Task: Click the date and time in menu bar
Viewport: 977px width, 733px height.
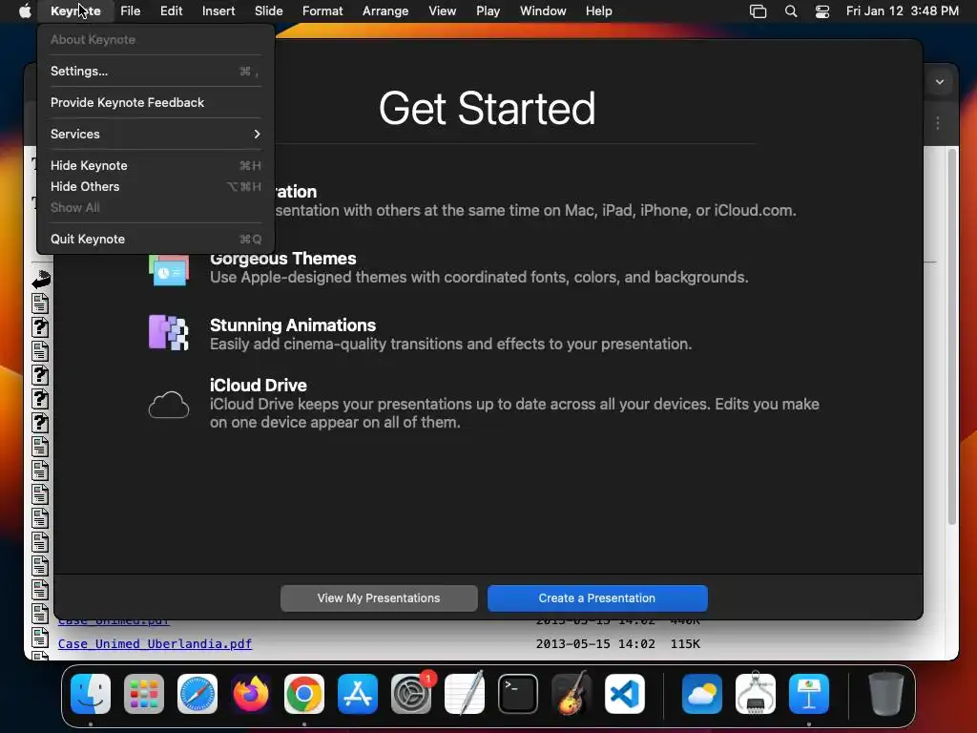Action: pyautogui.click(x=903, y=11)
